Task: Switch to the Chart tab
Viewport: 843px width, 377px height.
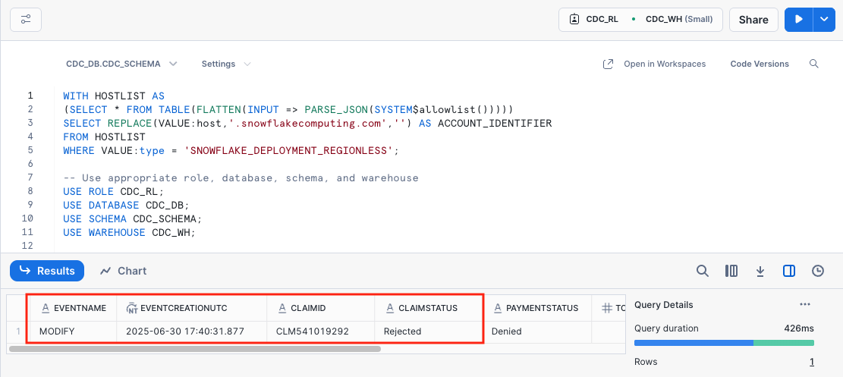Action: [x=123, y=271]
